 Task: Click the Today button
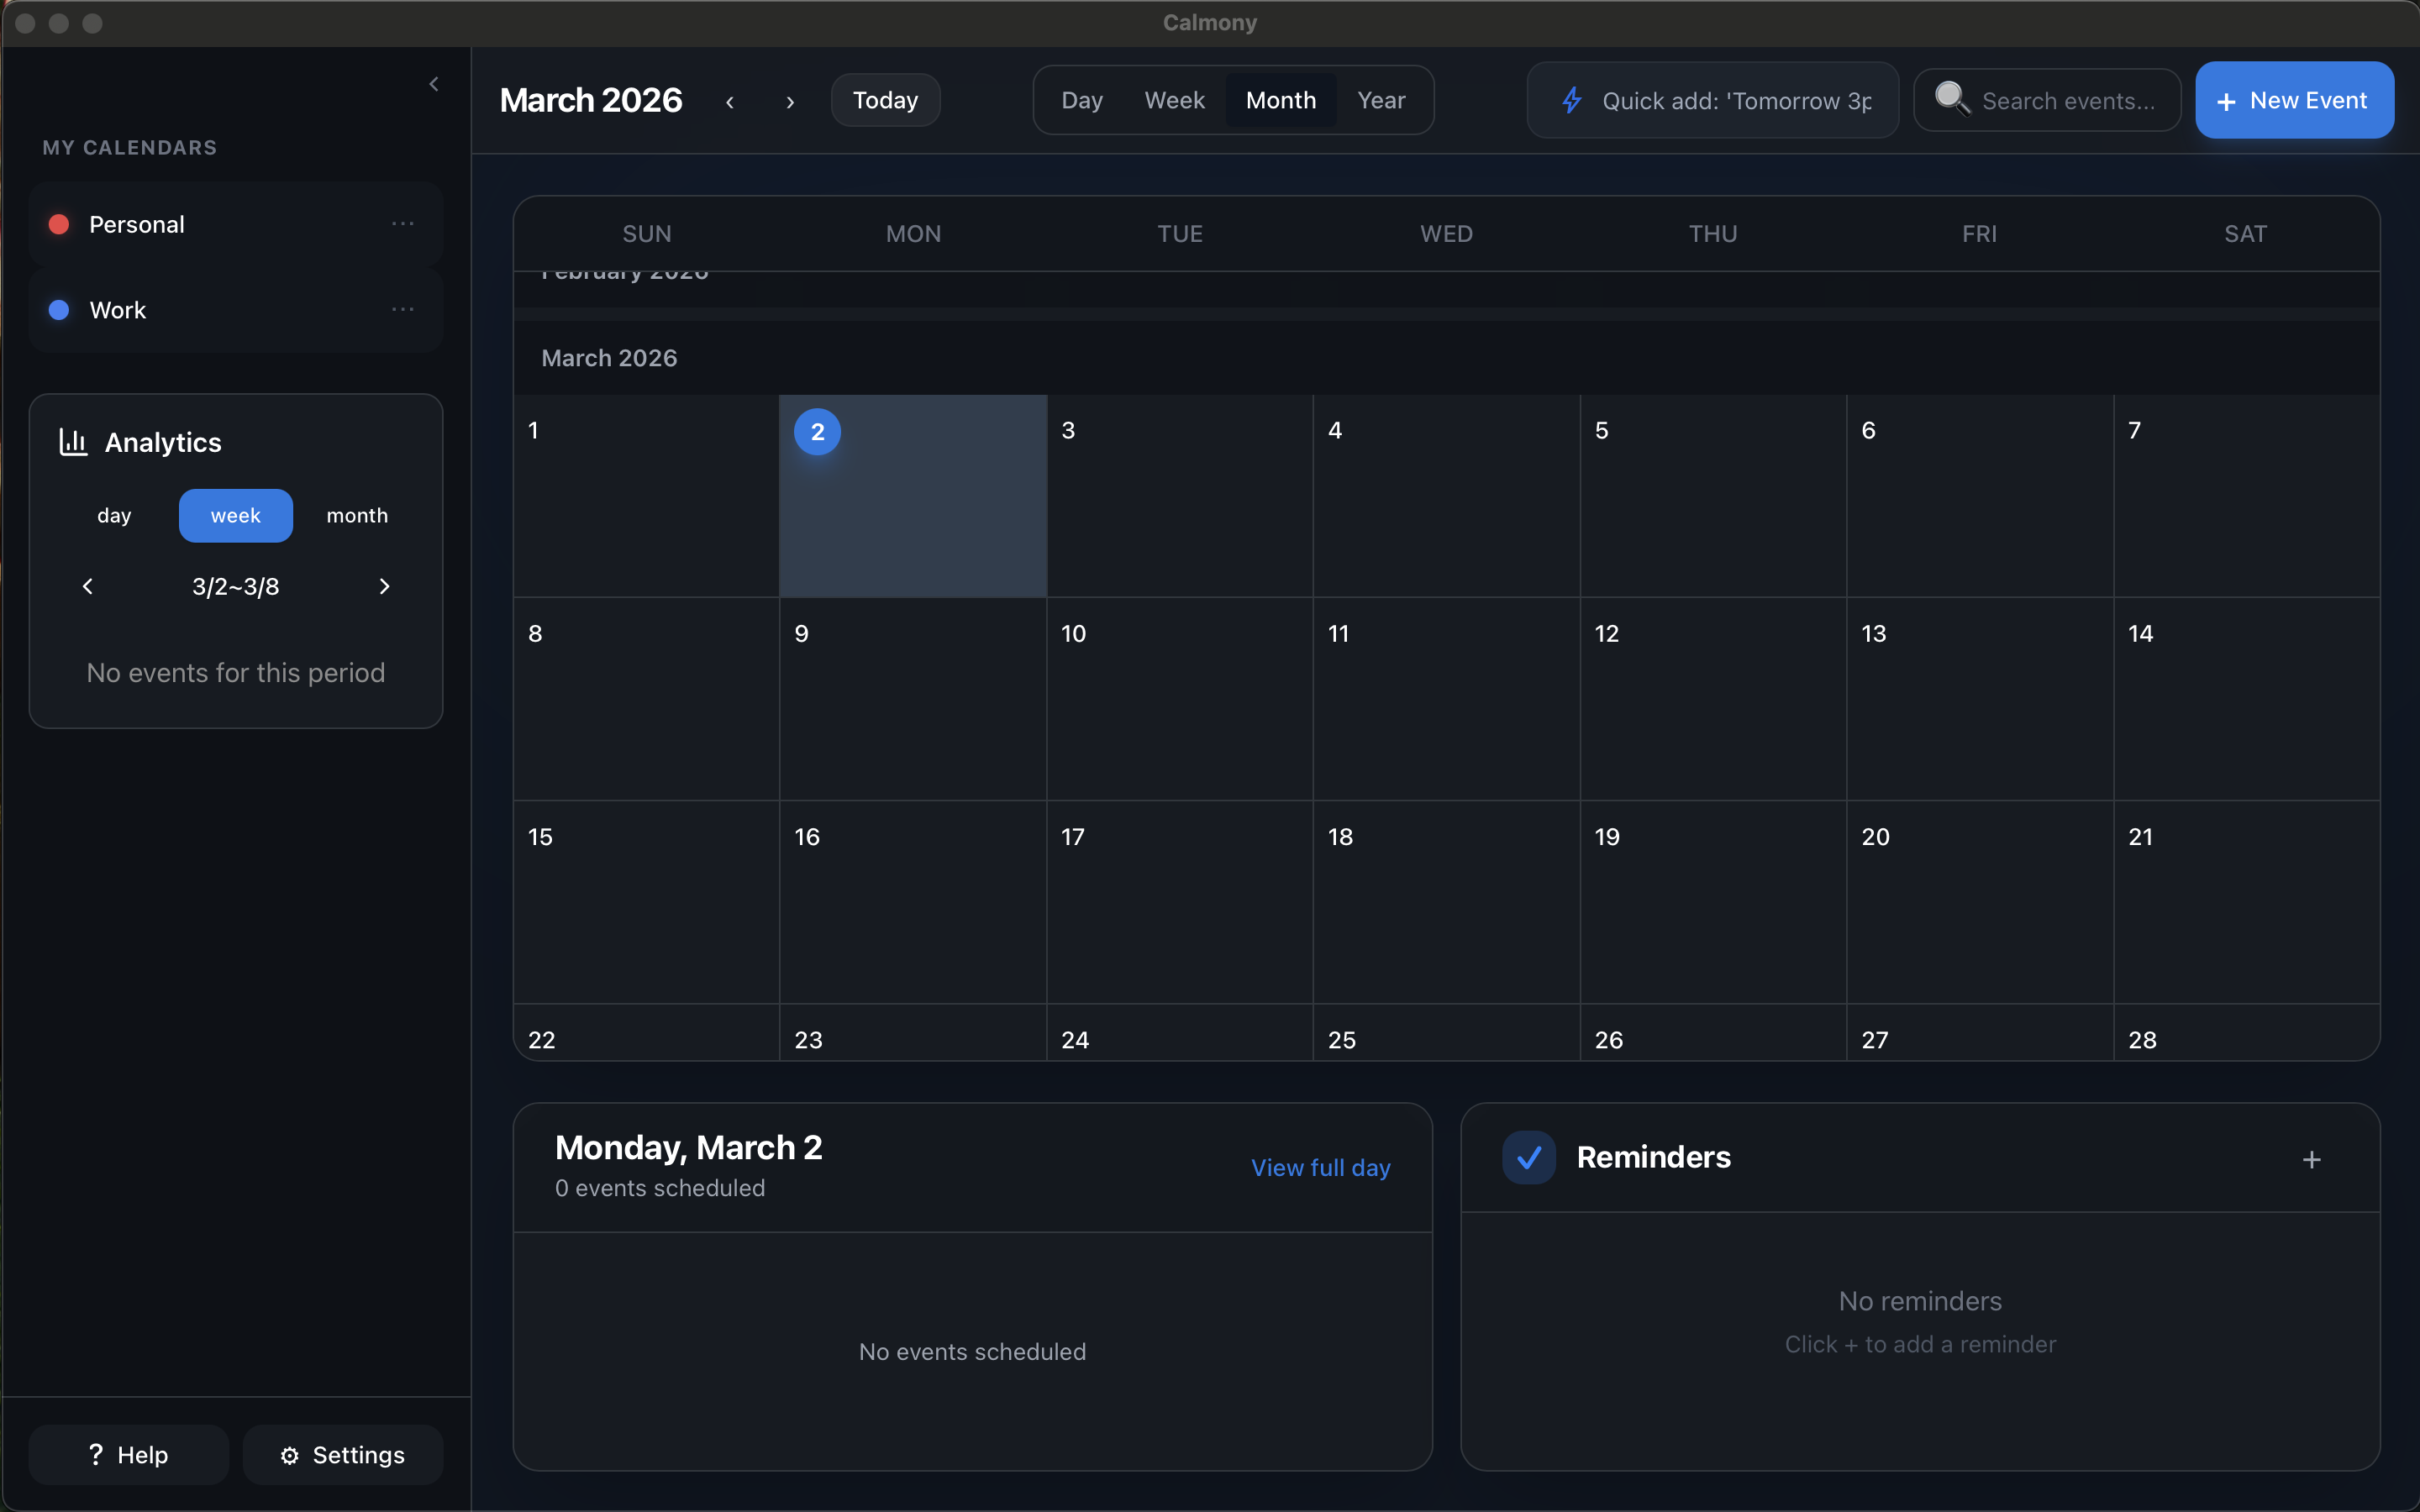tap(884, 100)
